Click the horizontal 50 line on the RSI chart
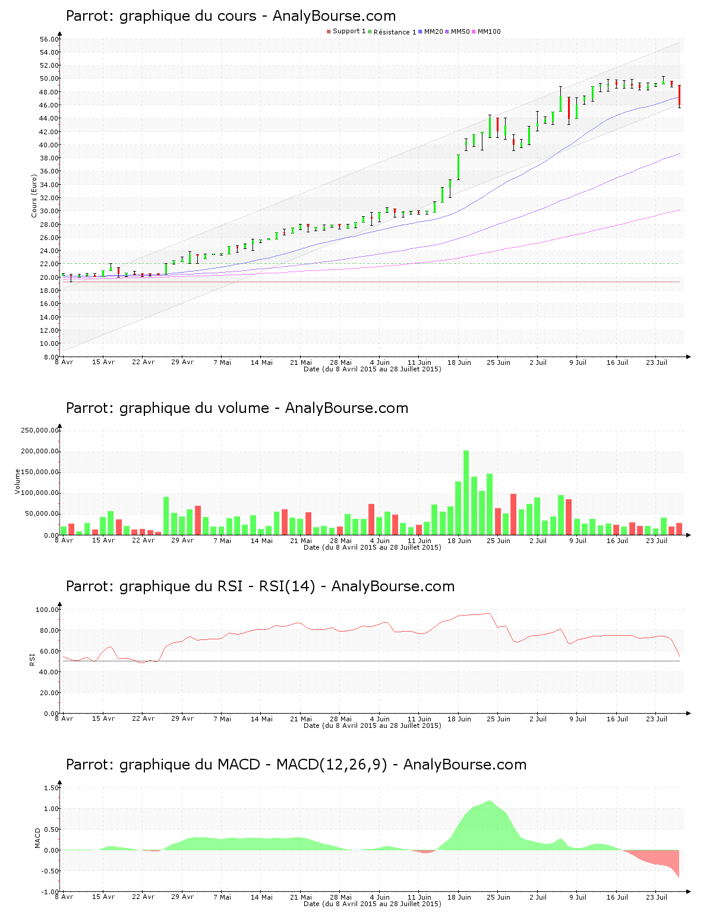The height and width of the screenshot is (921, 713). pos(371,661)
